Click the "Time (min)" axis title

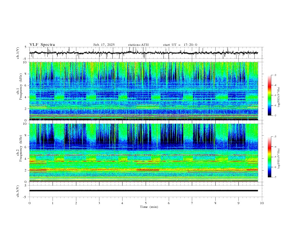149,207
